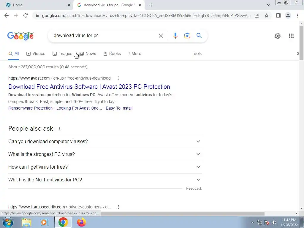The image size is (304, 228).
Task: Bookmark this page with the star icon
Action: tap(267, 15)
